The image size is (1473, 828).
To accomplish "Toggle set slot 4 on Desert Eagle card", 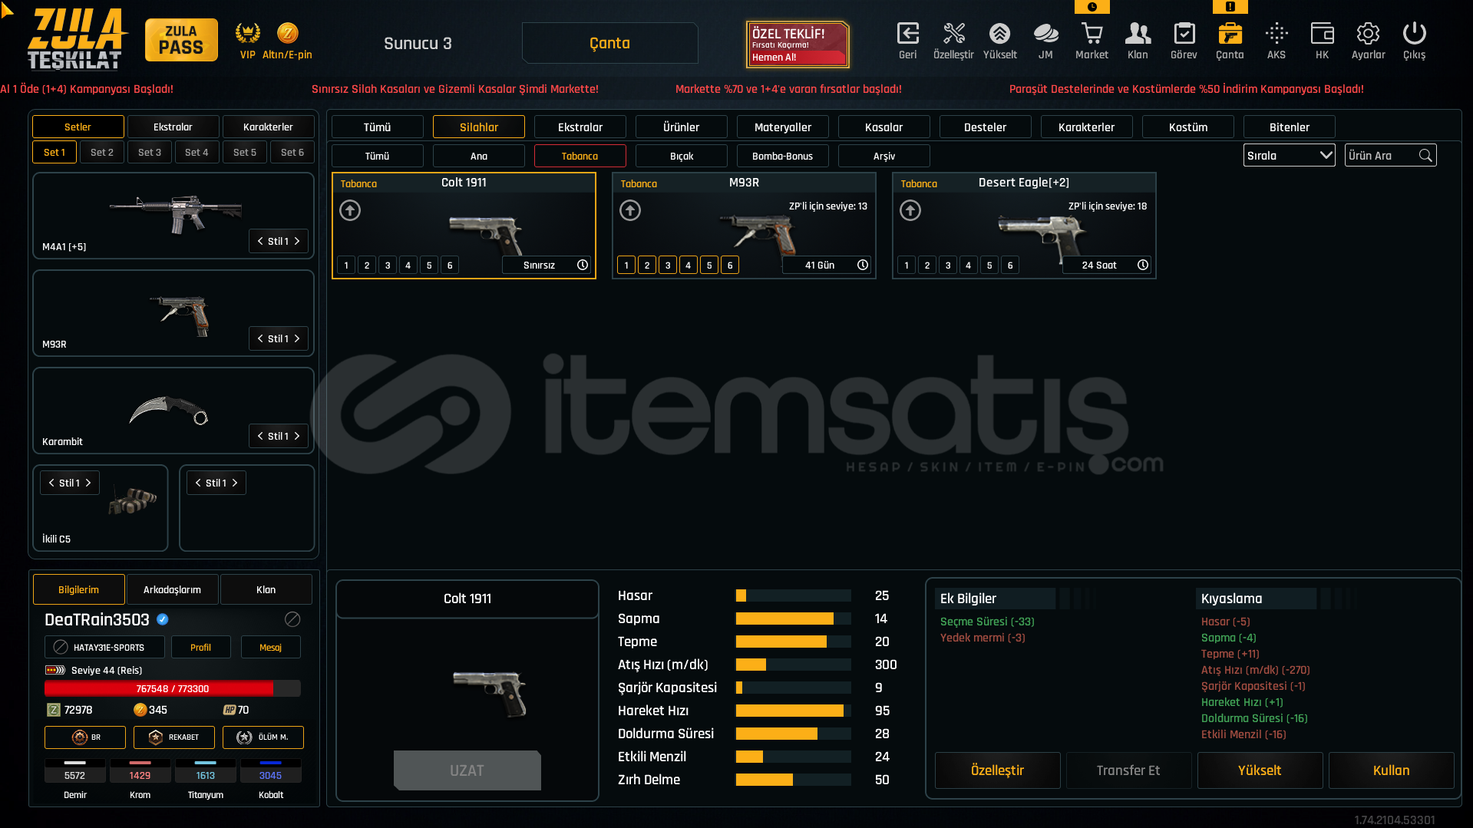I will click(969, 266).
